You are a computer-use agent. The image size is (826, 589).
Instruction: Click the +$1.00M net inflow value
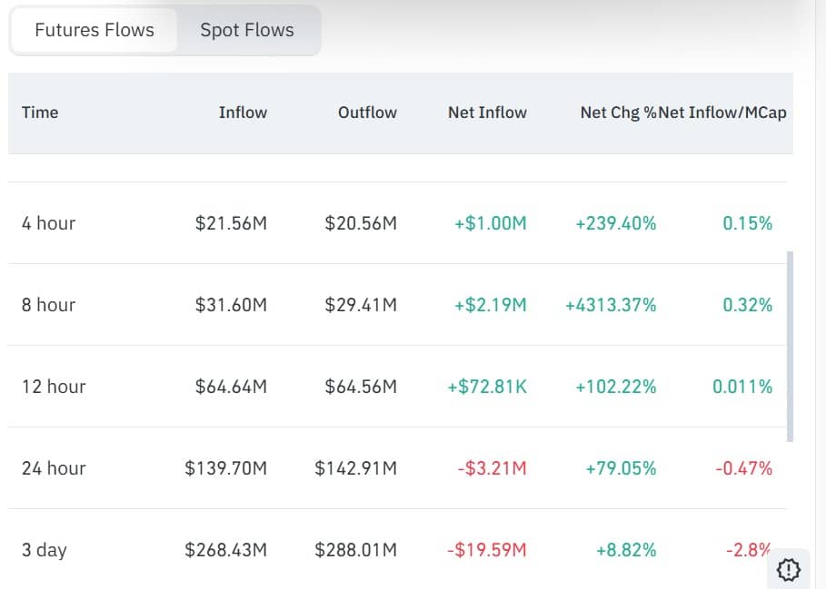(491, 223)
